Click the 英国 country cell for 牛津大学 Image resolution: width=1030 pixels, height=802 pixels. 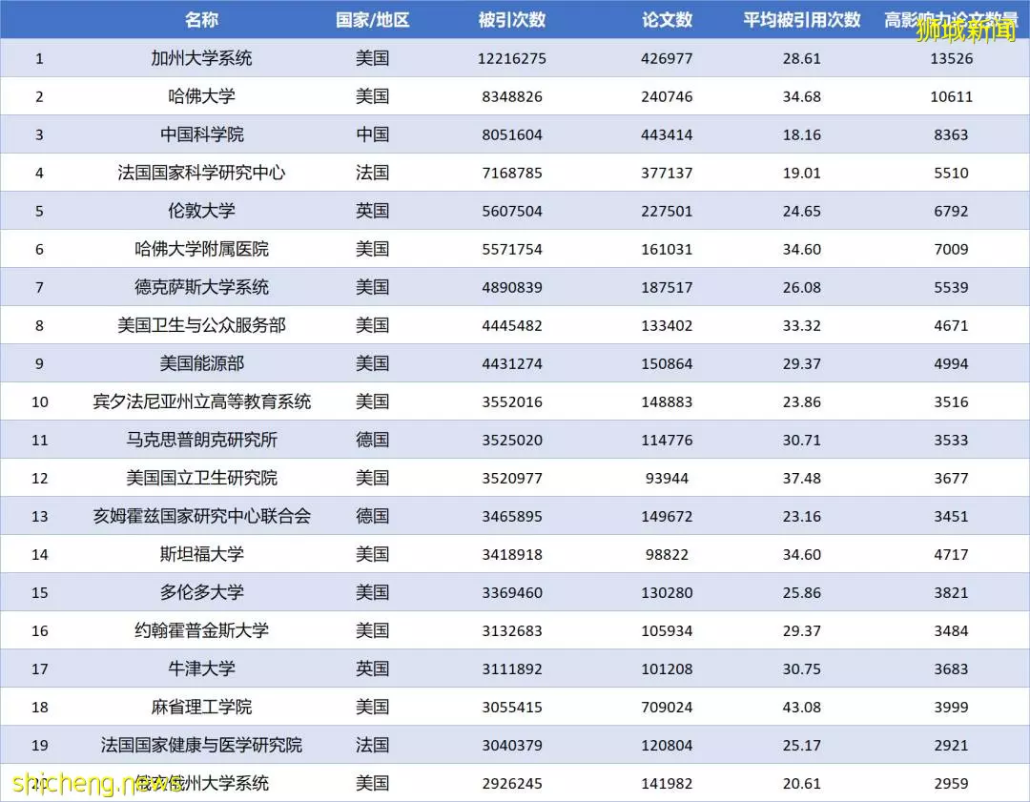[x=373, y=668]
